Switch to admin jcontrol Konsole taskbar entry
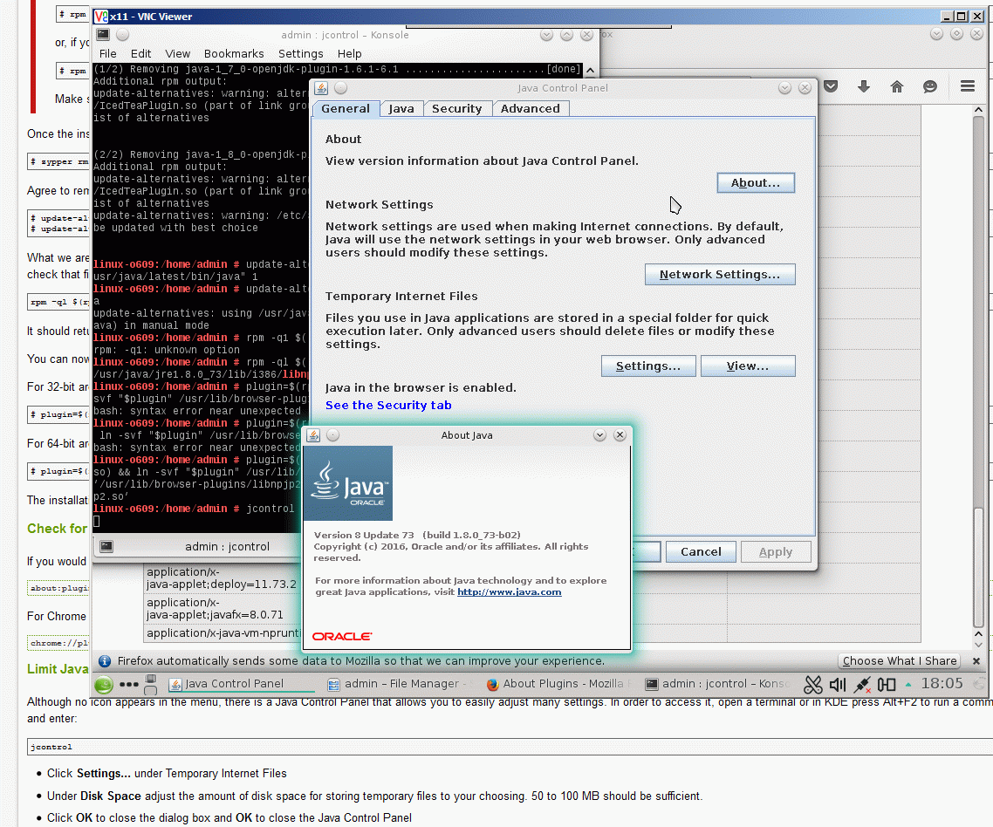993x827 pixels. coord(717,684)
